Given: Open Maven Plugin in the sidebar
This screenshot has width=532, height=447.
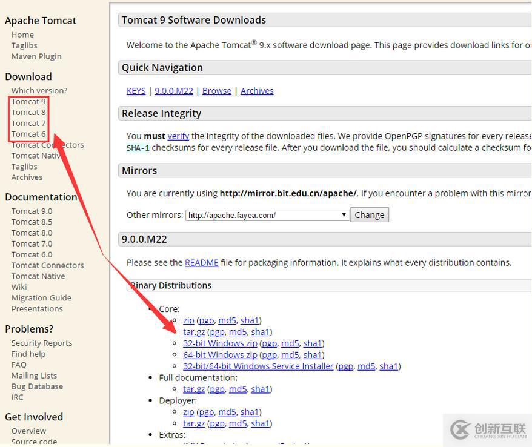Looking at the screenshot, I should coord(36,56).
